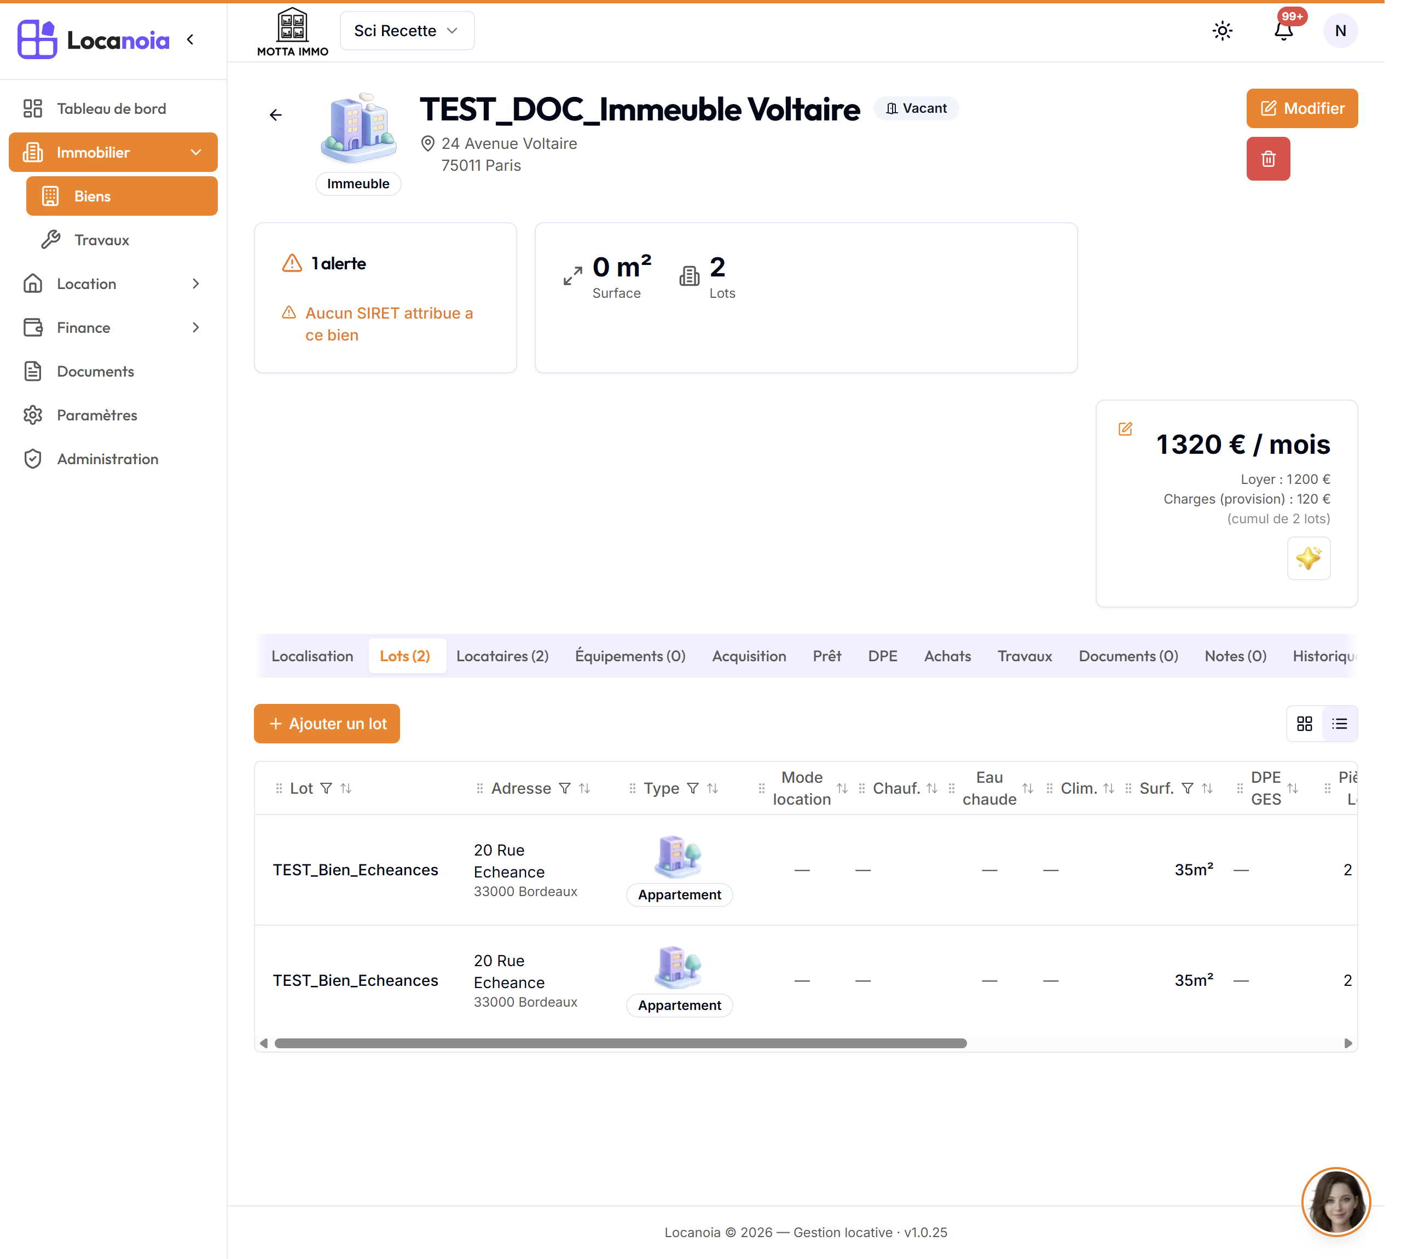Switch to list view of lots
The image size is (1401, 1259).
pyautogui.click(x=1340, y=724)
